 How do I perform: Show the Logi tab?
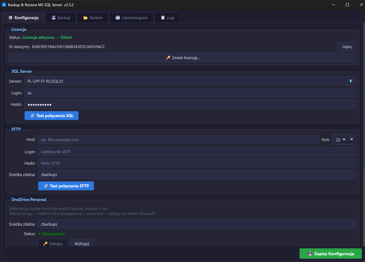tap(167, 18)
